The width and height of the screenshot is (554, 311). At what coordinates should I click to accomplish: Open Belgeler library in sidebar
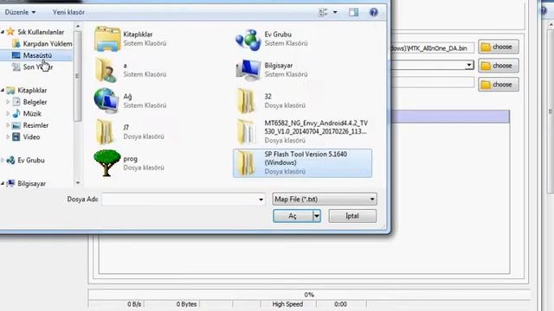click(29, 102)
